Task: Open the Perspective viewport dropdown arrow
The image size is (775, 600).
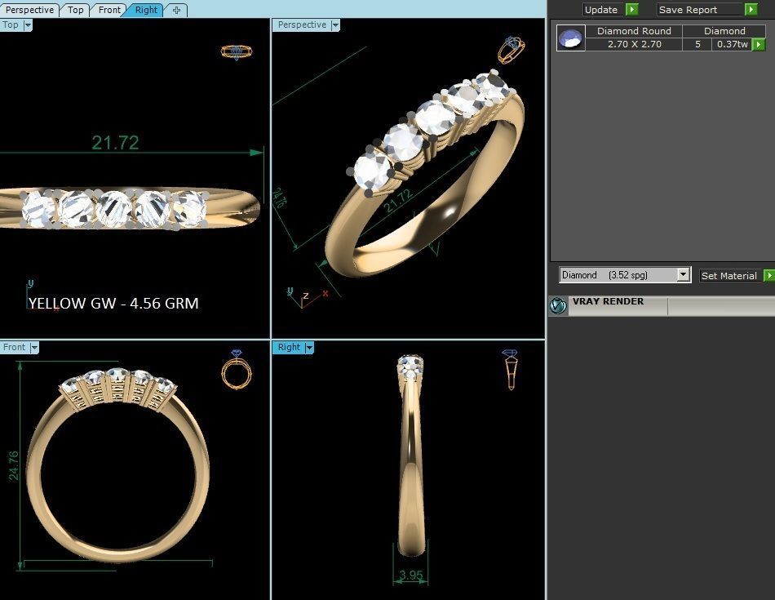Action: tap(335, 25)
